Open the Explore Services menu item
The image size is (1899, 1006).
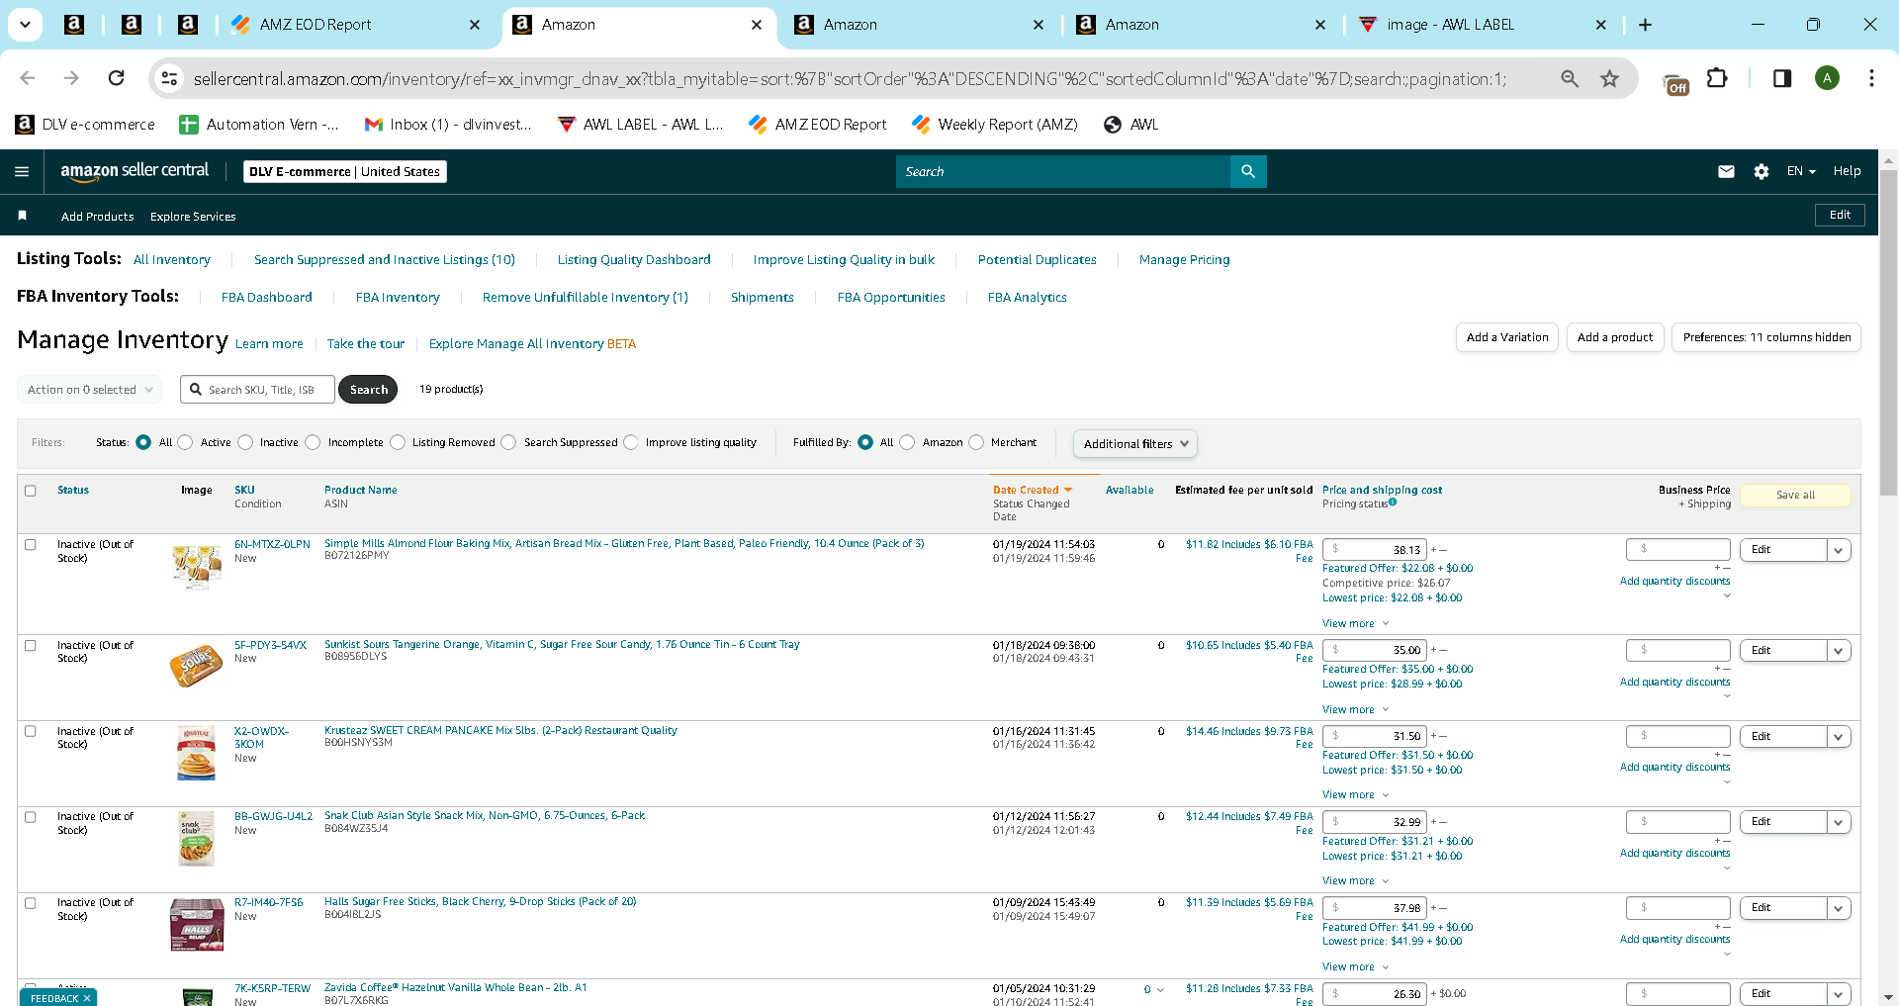tap(193, 217)
